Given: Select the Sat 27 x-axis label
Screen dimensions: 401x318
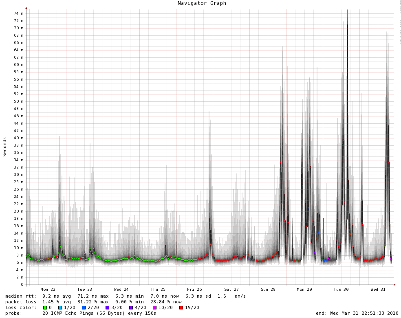Looking at the screenshot, I should click(x=231, y=289).
